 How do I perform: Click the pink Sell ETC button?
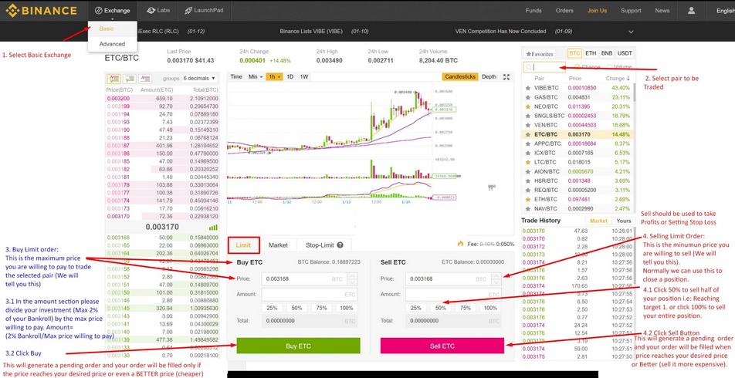coord(442,346)
